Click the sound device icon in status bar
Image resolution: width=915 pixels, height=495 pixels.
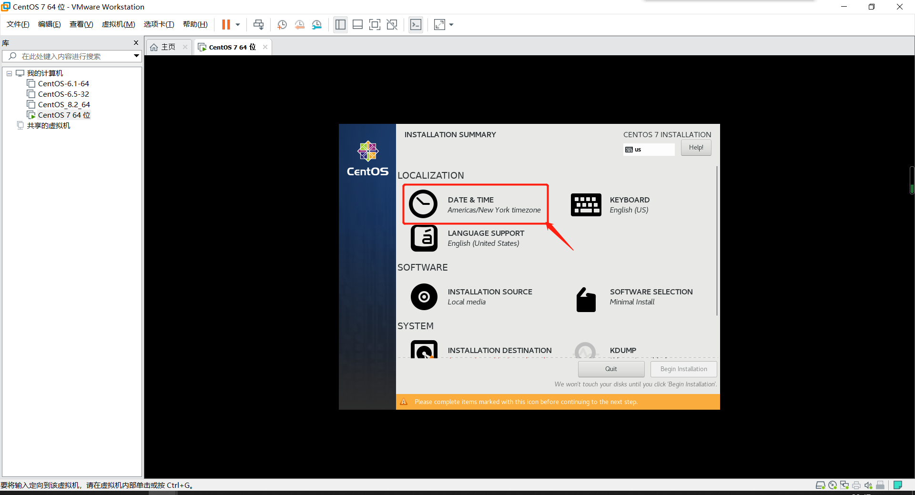pyautogui.click(x=868, y=485)
